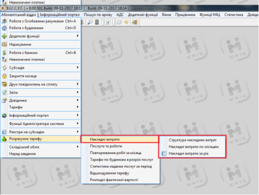This screenshot has height=195, width=259.
Task: Click the exit door toolbar icon
Action: pos(135,22)
